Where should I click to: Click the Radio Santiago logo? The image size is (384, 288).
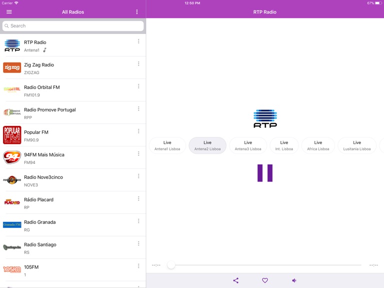click(x=12, y=247)
